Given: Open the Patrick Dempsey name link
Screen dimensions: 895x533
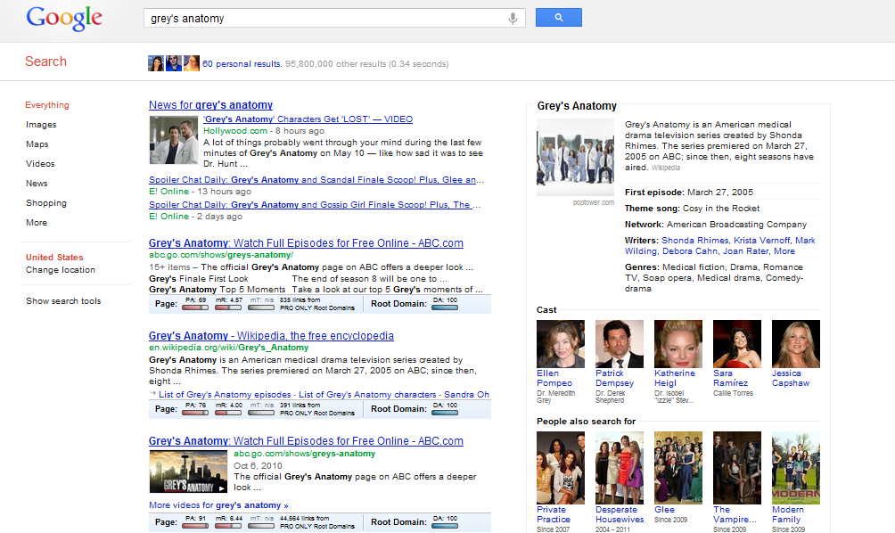Looking at the screenshot, I should click(615, 378).
